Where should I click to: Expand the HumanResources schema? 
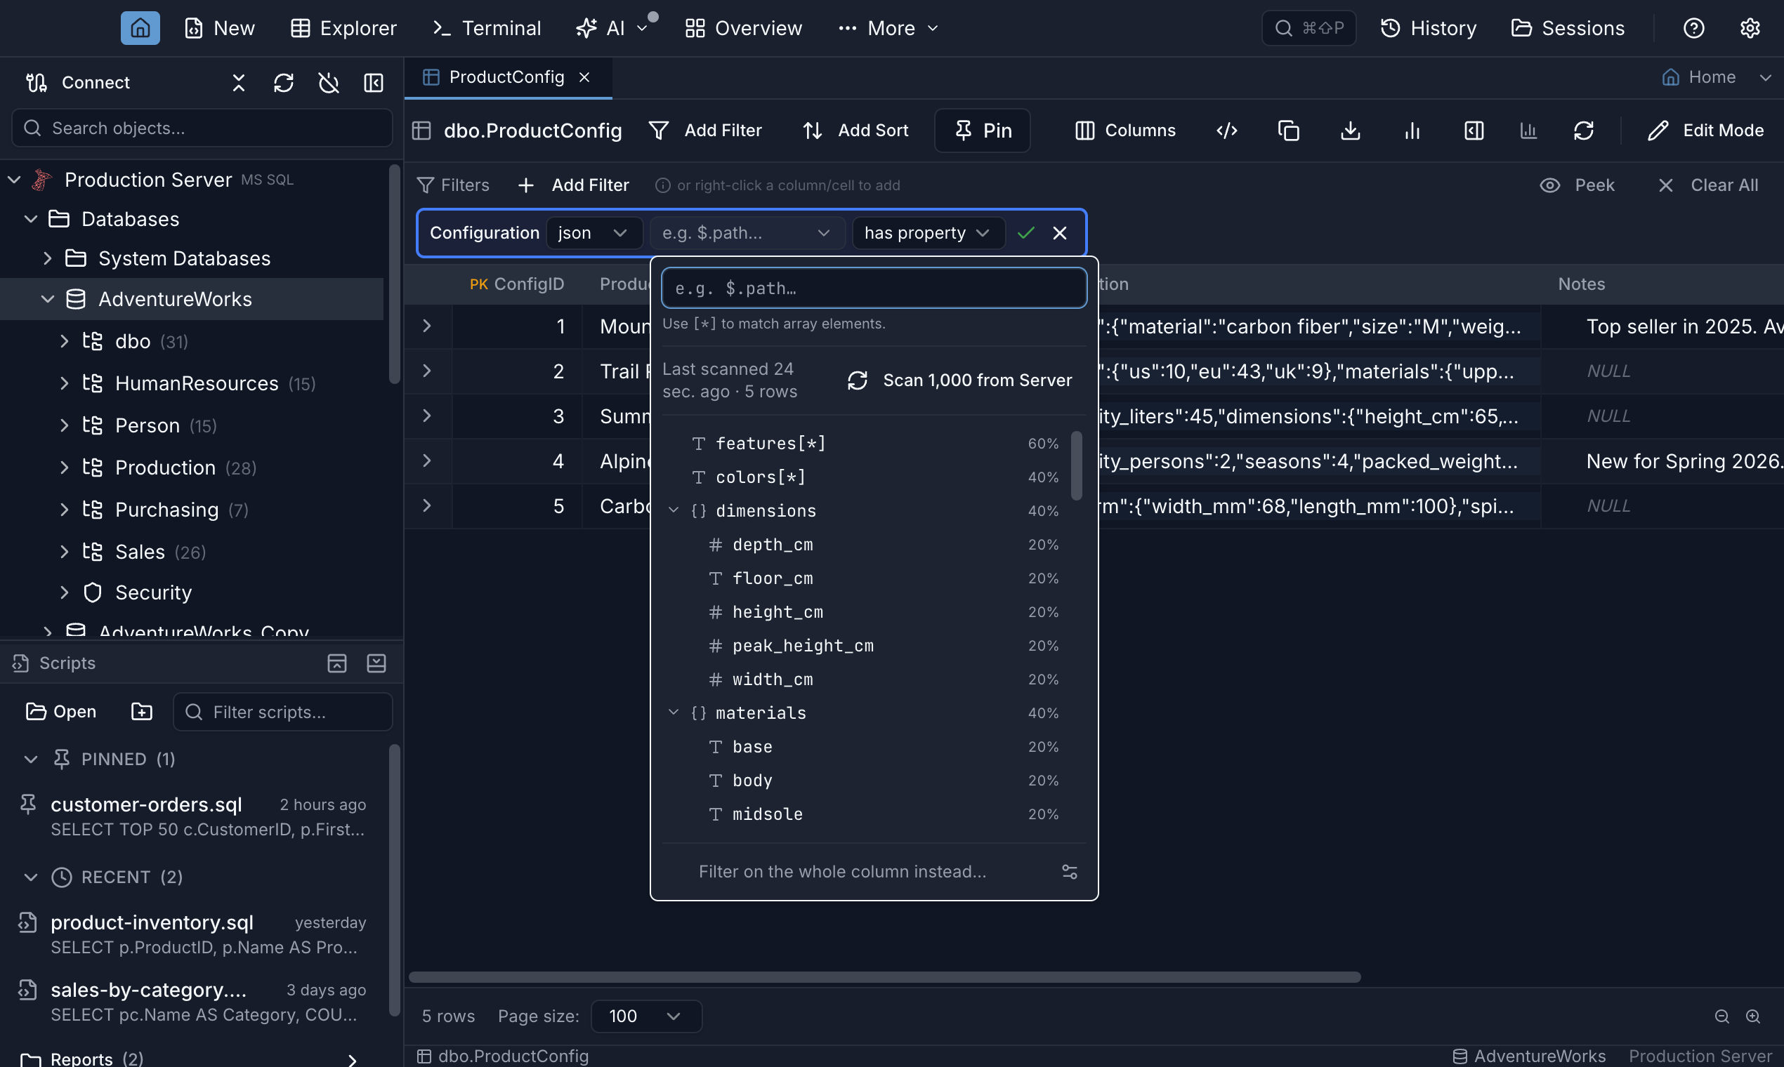(x=64, y=383)
